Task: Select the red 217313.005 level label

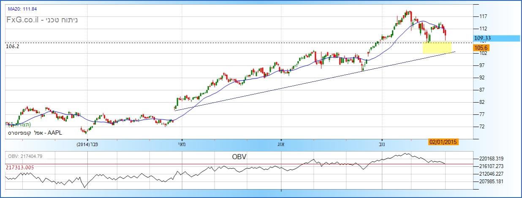Action: point(20,168)
